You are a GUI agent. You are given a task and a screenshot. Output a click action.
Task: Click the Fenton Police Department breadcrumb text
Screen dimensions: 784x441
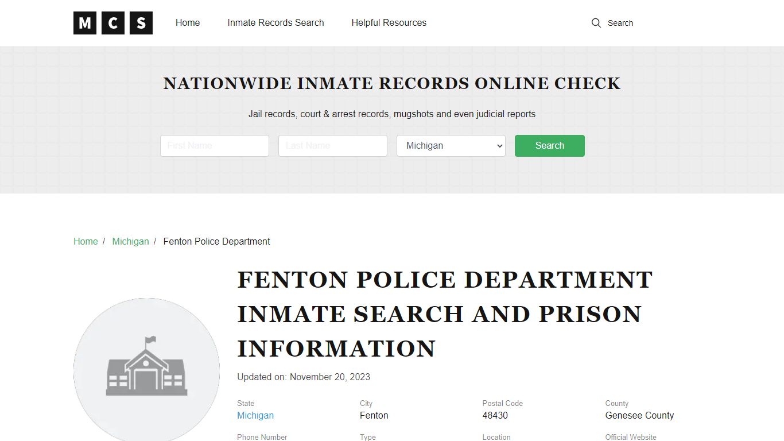216,241
